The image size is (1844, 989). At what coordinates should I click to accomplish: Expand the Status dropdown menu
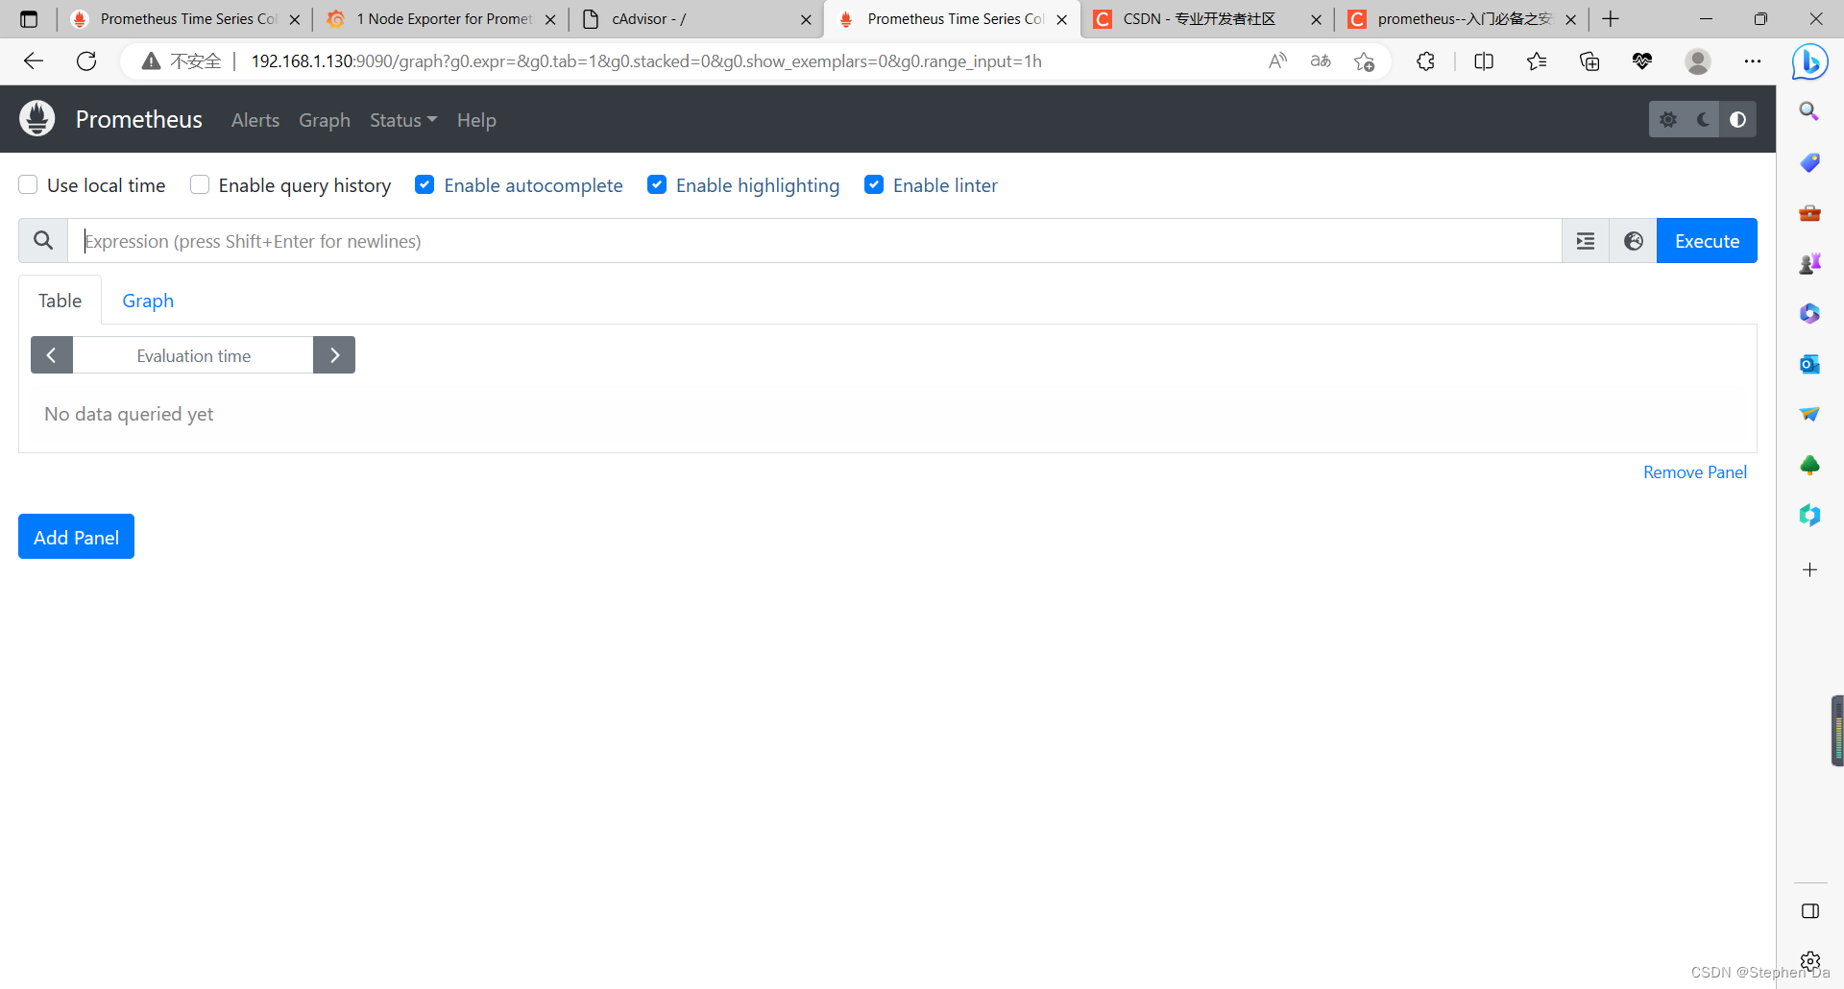403,120
